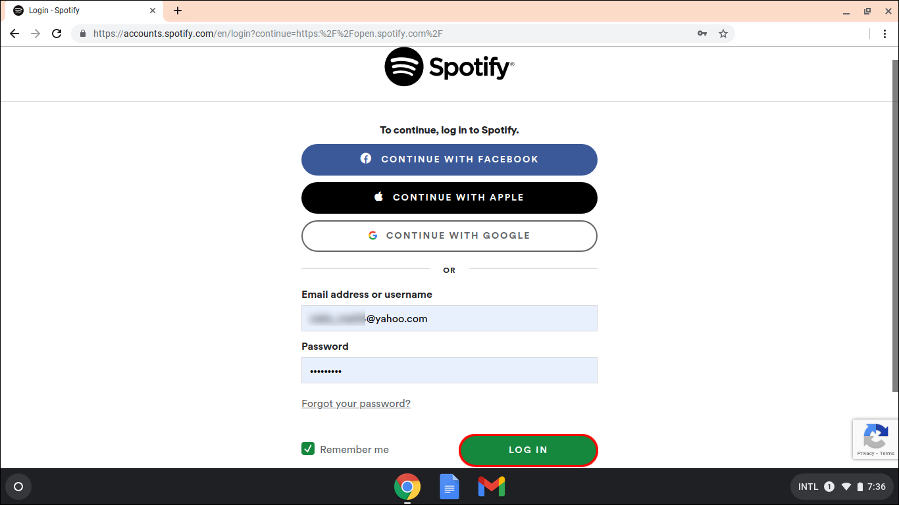Open the saved passwords key icon
The height and width of the screenshot is (505, 899).
click(x=702, y=34)
